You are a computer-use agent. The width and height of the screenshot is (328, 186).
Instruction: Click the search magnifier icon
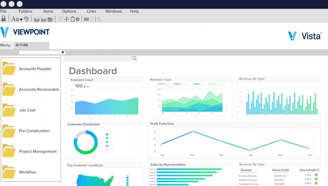(134, 58)
